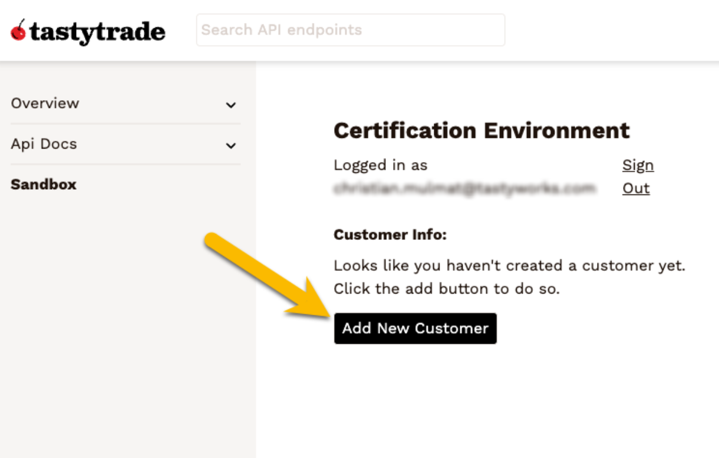This screenshot has width=719, height=458.
Task: Click the Sign Out link
Action: (x=638, y=176)
